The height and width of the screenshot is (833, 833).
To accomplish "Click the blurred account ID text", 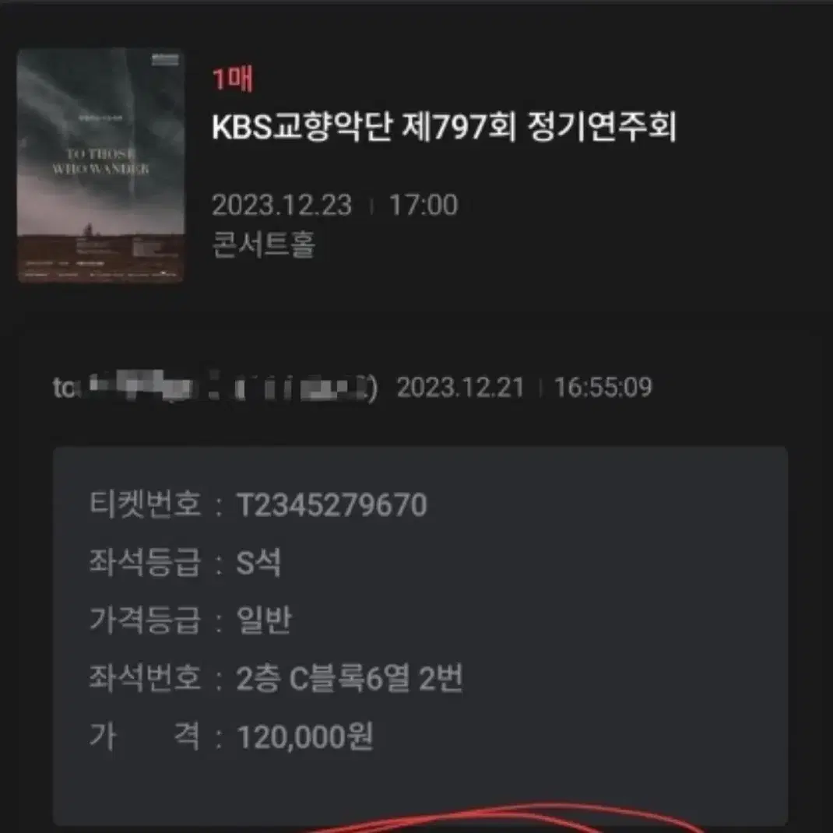I will coord(215,387).
